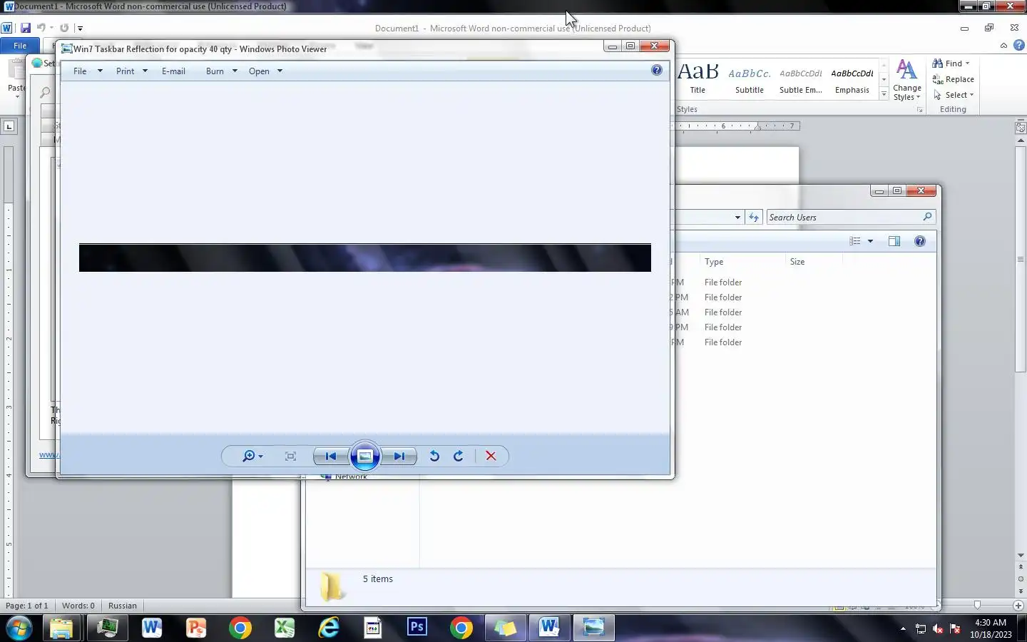This screenshot has height=642, width=1027.
Task: Switch to Photo Viewer taskbar button
Action: (x=593, y=628)
